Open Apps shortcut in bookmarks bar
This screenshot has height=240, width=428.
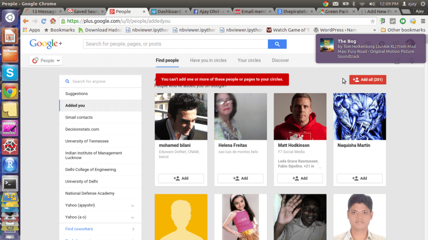click(x=31, y=30)
